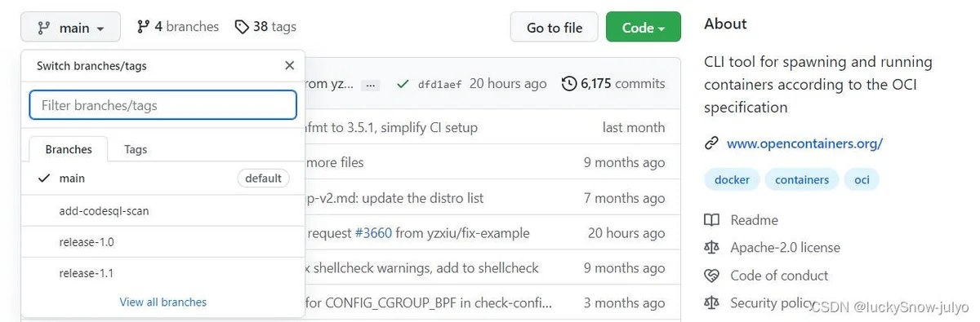980x322 pixels.
Task: Click the tag icon beside 38 tags
Action: (241, 27)
